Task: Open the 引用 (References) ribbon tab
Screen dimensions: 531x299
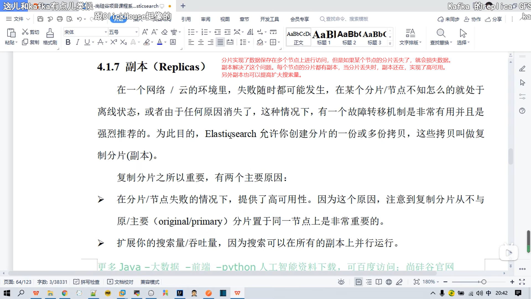Action: coord(186,19)
